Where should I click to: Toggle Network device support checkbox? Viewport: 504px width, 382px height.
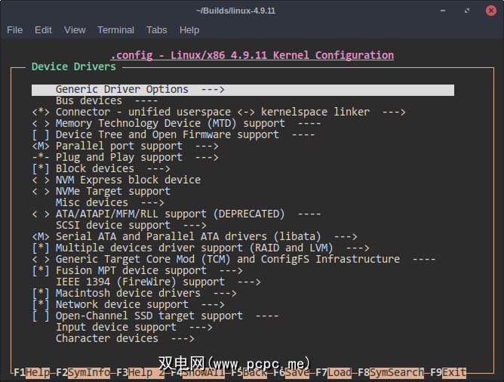41,304
